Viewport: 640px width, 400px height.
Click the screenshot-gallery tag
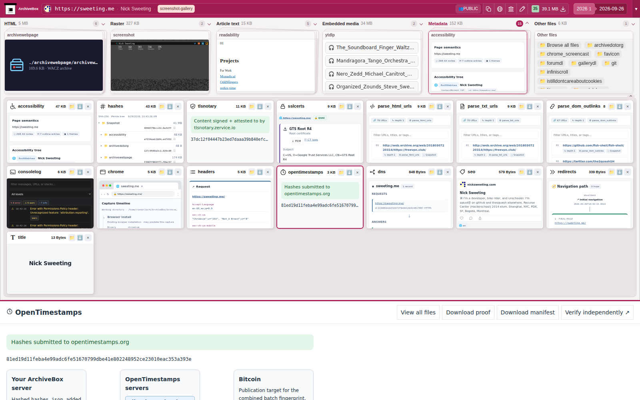point(176,9)
